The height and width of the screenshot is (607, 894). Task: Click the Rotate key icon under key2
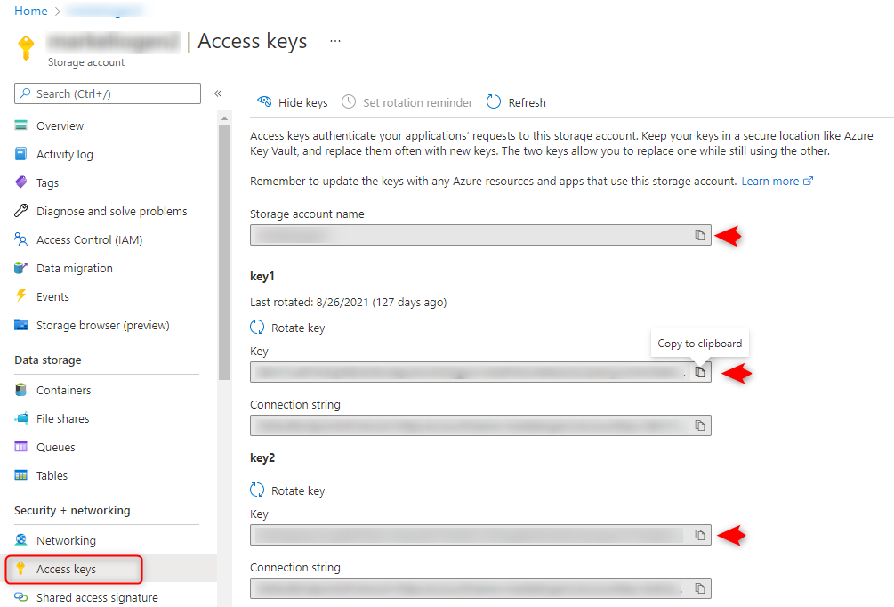coord(258,490)
